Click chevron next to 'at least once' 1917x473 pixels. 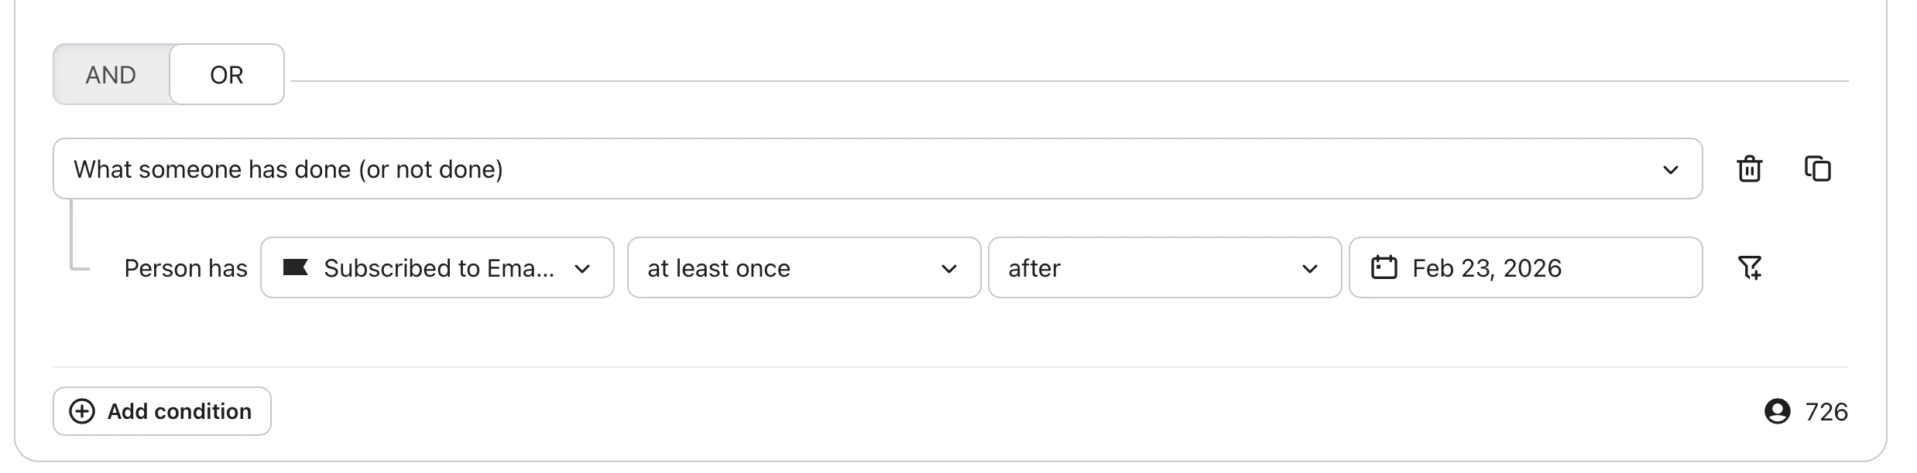pyautogui.click(x=948, y=268)
